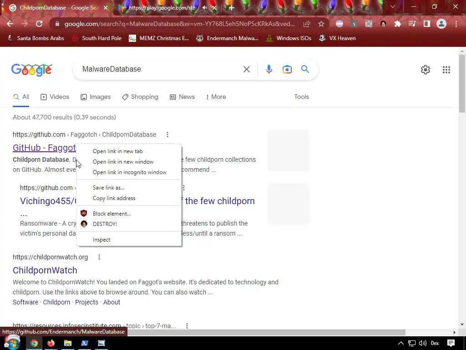This screenshot has width=466, height=350.
Task: Open the Chrome profile avatar
Action: 441,24
